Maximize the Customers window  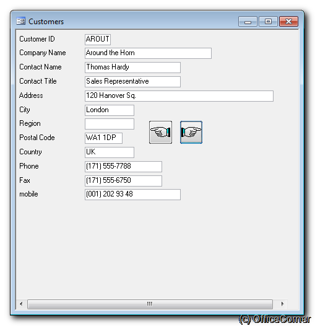point(268,22)
